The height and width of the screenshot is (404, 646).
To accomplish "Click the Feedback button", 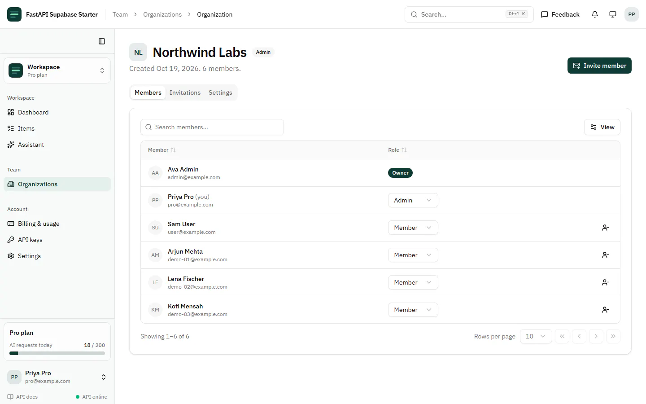I will (x=560, y=14).
